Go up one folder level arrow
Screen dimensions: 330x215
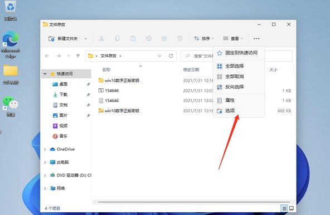click(78, 56)
